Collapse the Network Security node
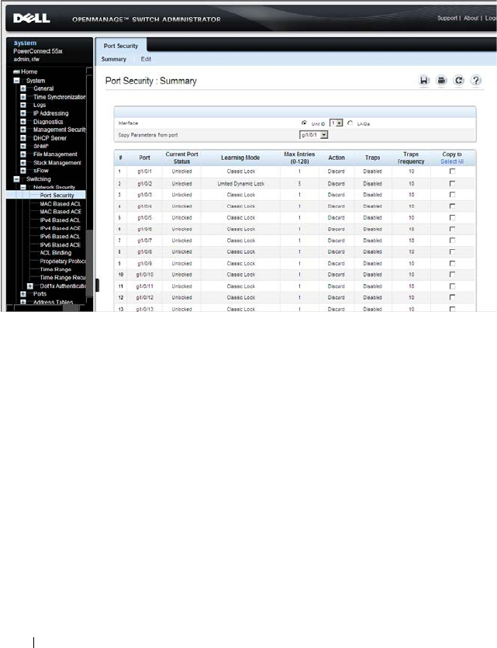Viewport: 497px width, 648px height. click(23, 187)
